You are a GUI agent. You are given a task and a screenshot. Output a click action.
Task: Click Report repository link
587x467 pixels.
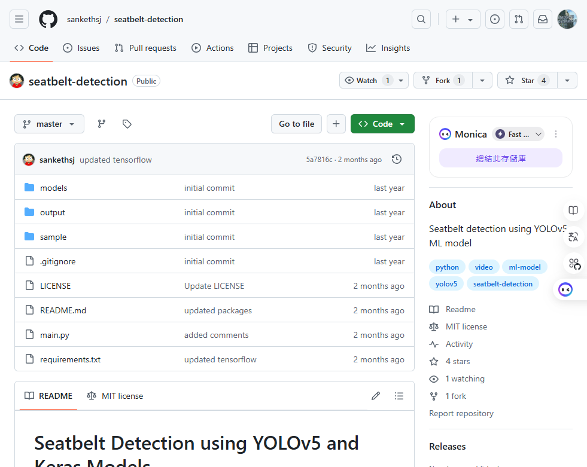(461, 414)
